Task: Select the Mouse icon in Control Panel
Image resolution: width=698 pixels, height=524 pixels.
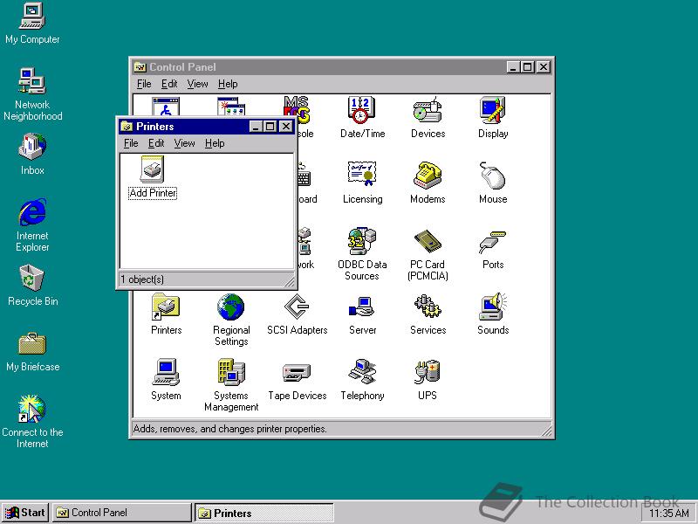Action: (x=492, y=183)
